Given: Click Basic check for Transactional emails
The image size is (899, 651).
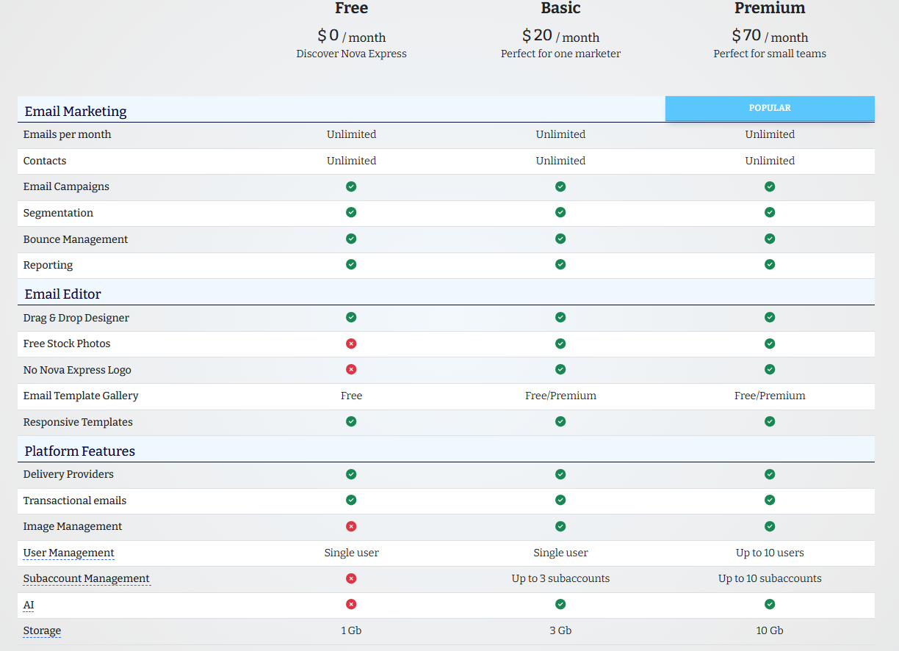Looking at the screenshot, I should point(560,500).
